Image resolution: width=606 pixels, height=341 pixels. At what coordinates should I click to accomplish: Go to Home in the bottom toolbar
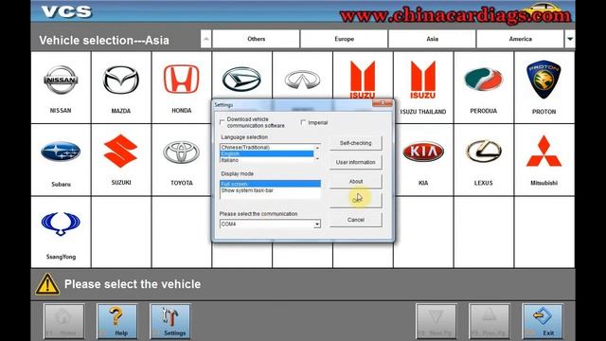tap(63, 321)
